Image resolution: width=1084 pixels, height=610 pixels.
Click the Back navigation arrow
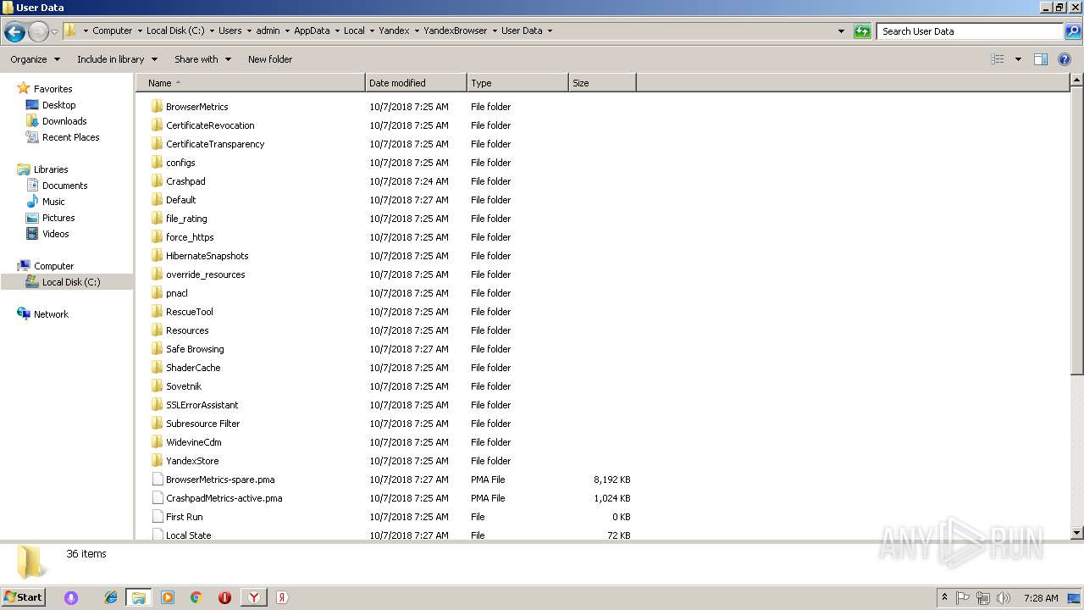tap(14, 31)
